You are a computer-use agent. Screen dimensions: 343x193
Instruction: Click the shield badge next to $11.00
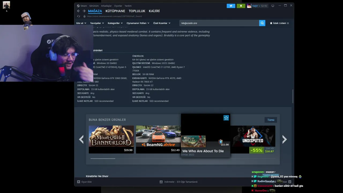click(221, 142)
